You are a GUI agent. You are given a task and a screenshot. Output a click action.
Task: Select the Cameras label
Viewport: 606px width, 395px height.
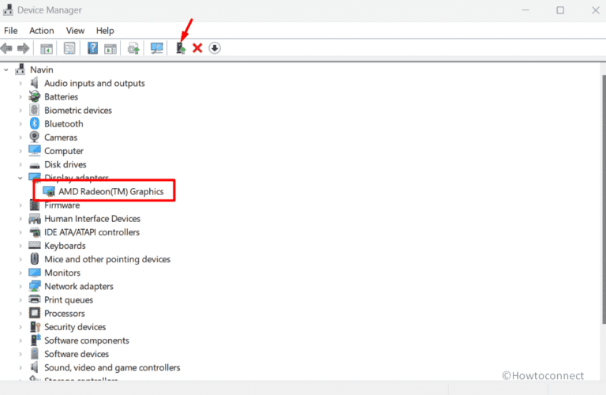pos(61,137)
